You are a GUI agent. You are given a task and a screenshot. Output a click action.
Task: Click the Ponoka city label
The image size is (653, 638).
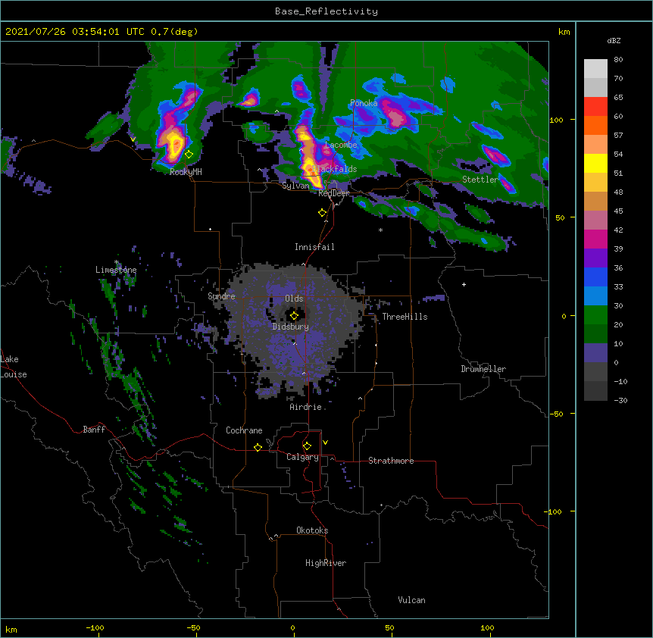click(364, 103)
